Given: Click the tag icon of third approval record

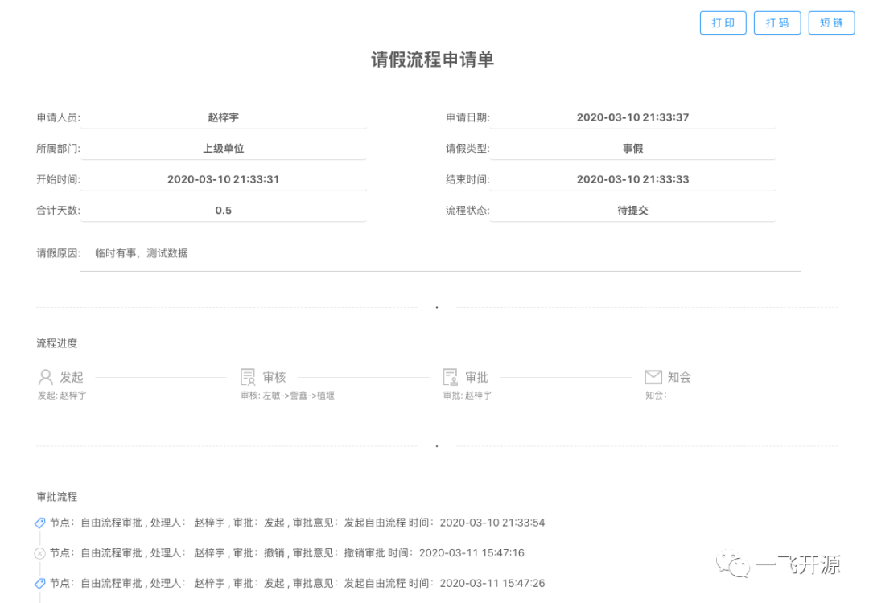Looking at the screenshot, I should click(40, 583).
